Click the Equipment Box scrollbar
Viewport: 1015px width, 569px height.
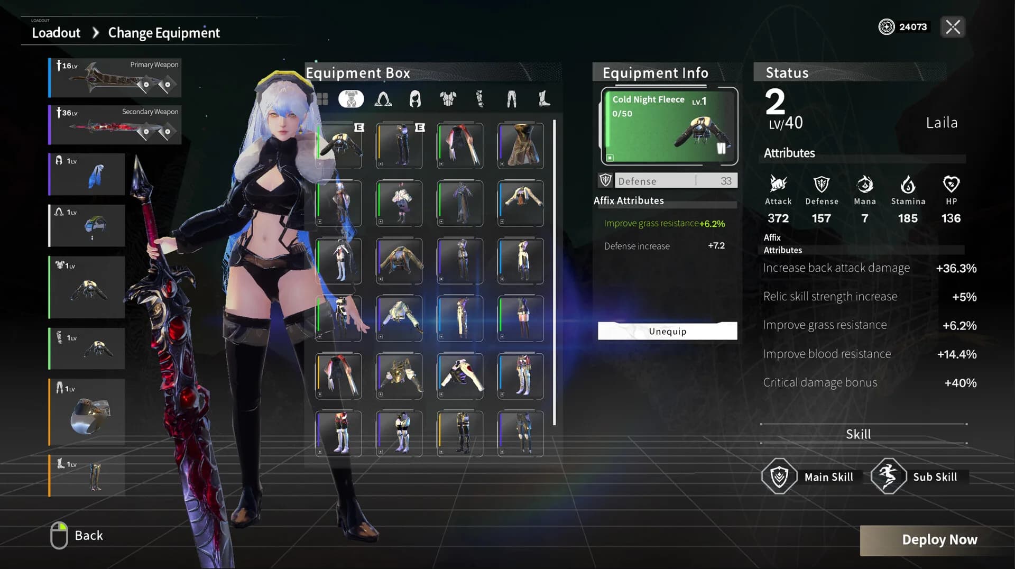tap(555, 272)
